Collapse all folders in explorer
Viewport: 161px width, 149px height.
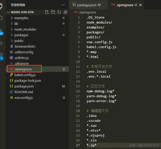pos(65,12)
